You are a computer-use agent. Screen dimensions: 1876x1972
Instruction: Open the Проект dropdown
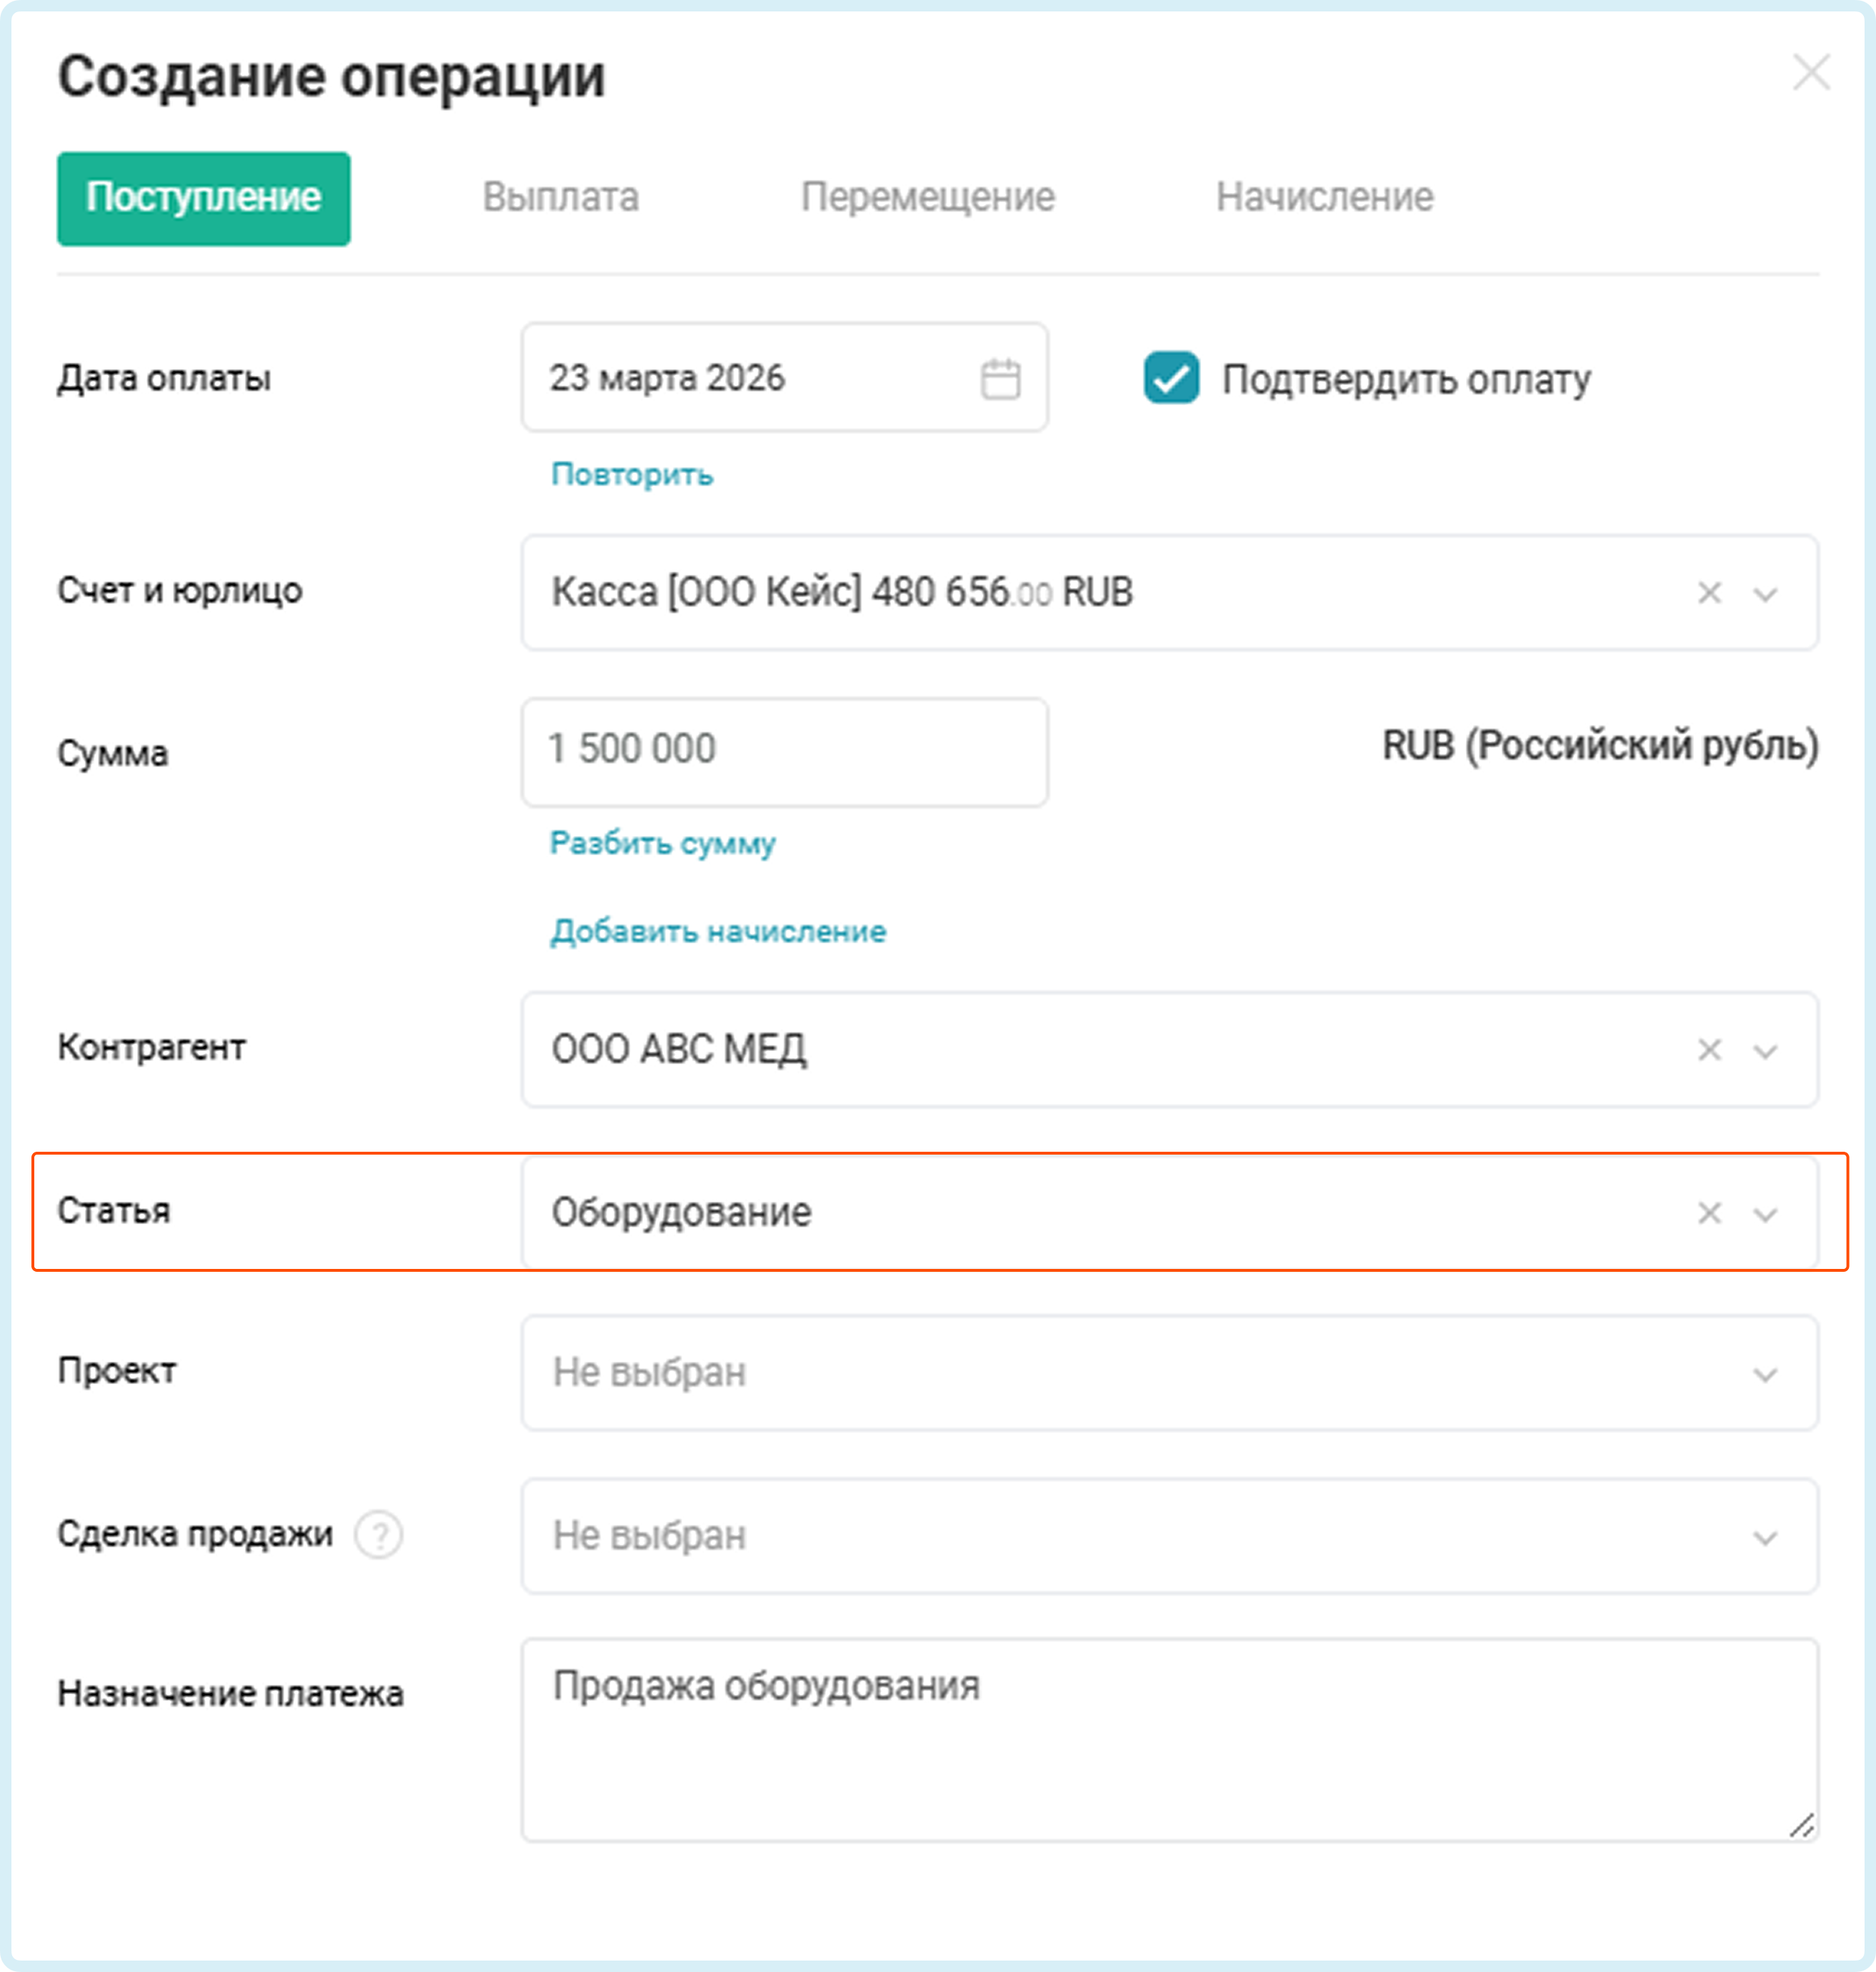pyautogui.click(x=1168, y=1373)
